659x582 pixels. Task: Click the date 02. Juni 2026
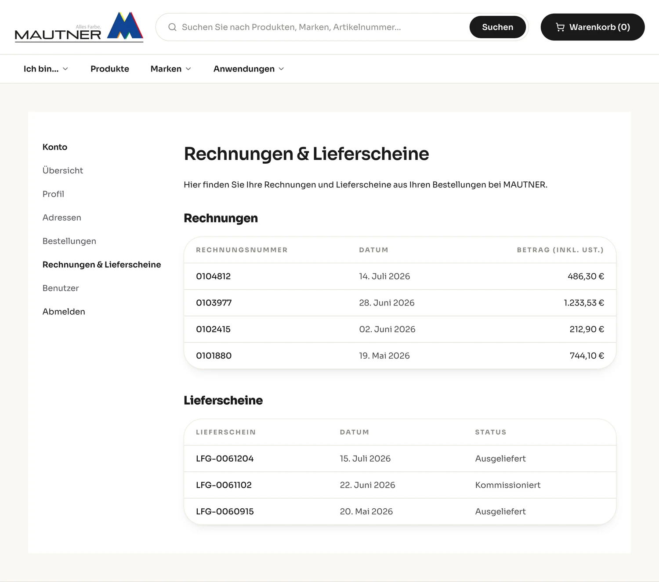click(387, 329)
